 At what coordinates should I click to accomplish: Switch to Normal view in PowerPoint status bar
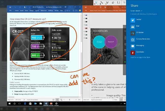coord(121,100)
